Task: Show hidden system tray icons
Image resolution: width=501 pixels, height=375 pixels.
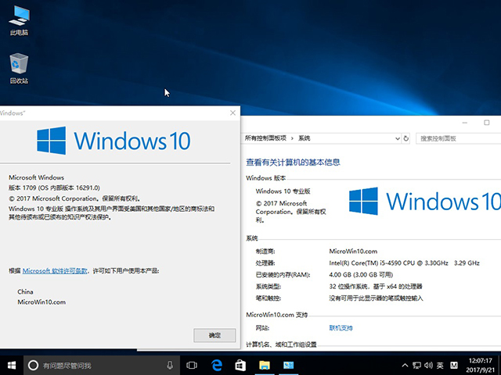Action: click(403, 365)
